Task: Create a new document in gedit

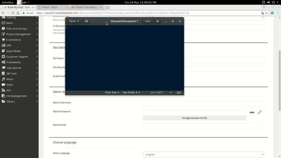Action: pos(86,21)
